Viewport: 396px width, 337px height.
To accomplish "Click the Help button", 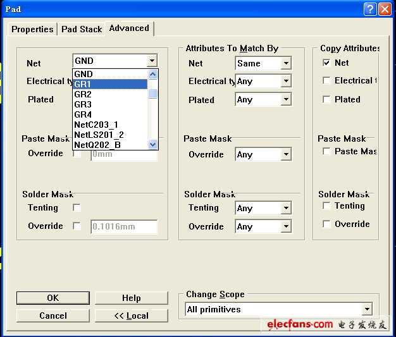I will pyautogui.click(x=132, y=298).
